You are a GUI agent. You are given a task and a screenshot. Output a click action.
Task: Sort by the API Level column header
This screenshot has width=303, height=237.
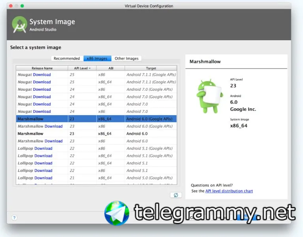point(82,68)
